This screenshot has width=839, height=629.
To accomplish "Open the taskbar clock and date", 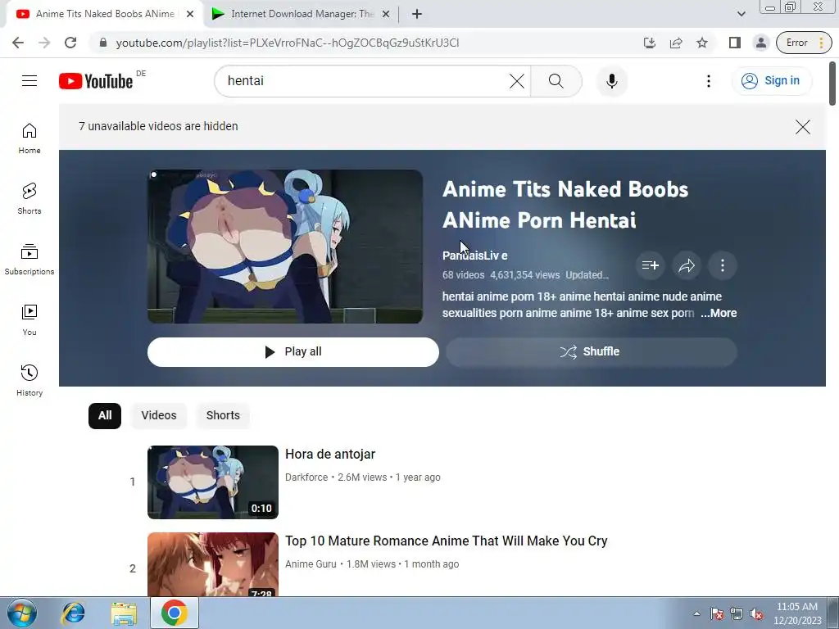I will (x=797, y=613).
